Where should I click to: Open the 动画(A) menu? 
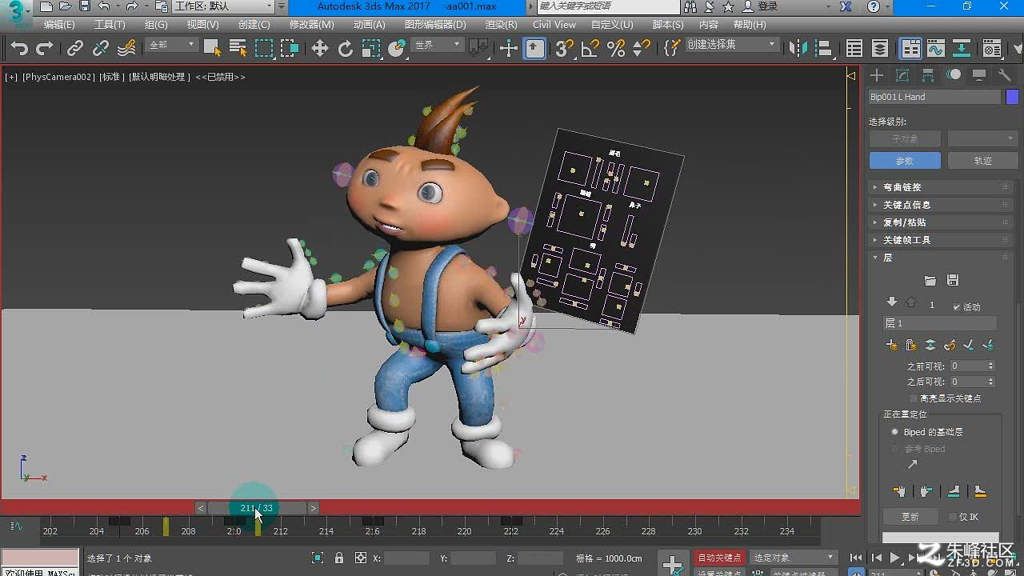(x=369, y=25)
